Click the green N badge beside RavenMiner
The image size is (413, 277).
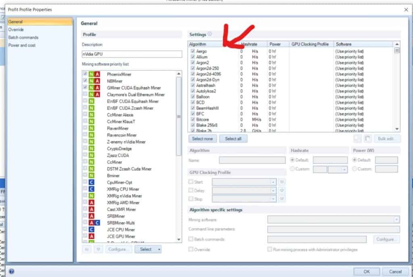(x=92, y=128)
